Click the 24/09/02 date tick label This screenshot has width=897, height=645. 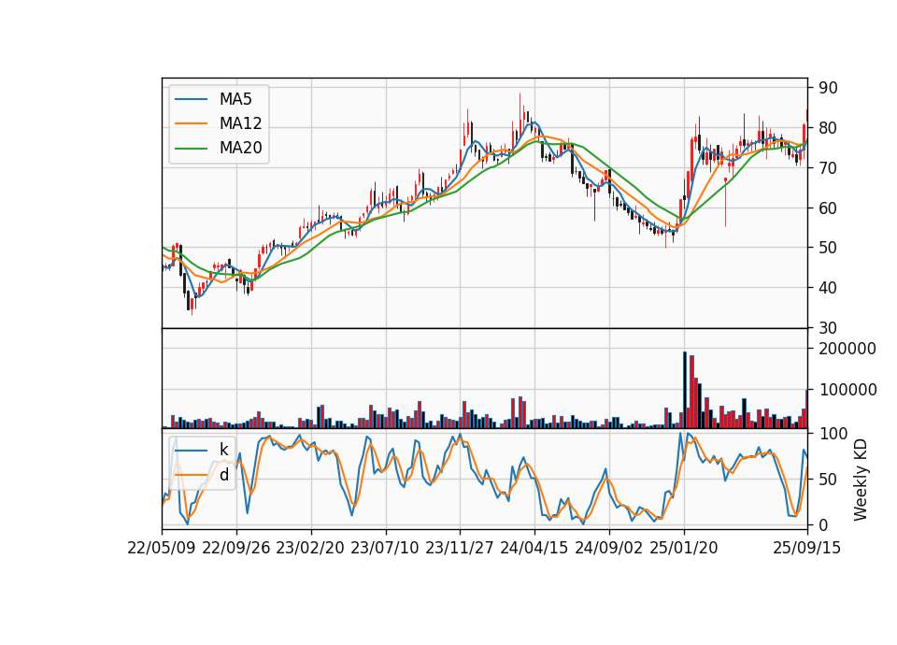click(608, 548)
